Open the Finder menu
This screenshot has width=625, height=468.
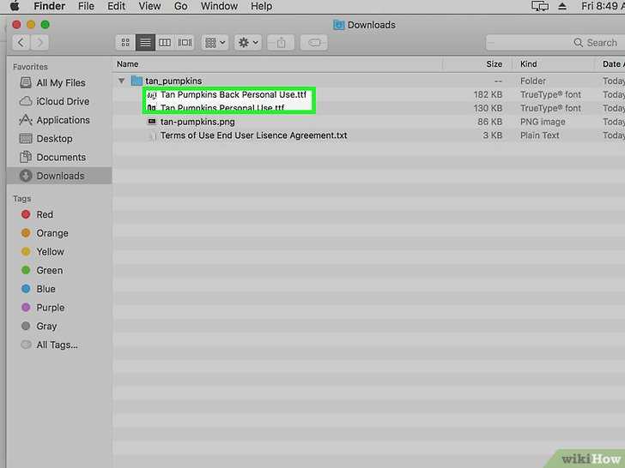pyautogui.click(x=50, y=6)
